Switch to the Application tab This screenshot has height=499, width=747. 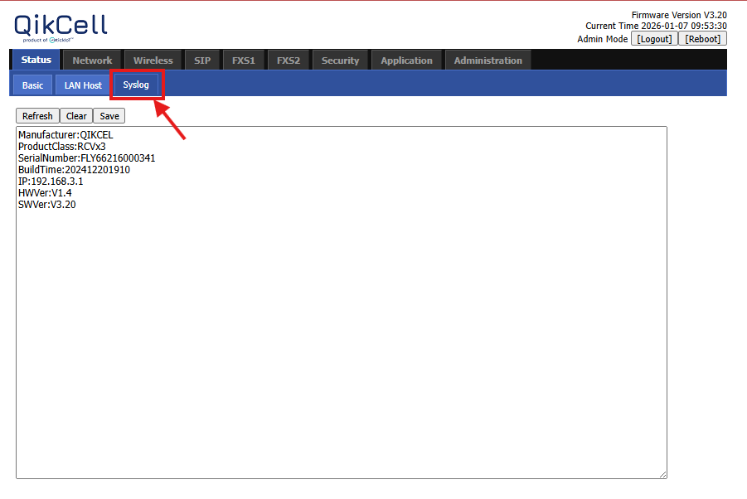click(406, 61)
